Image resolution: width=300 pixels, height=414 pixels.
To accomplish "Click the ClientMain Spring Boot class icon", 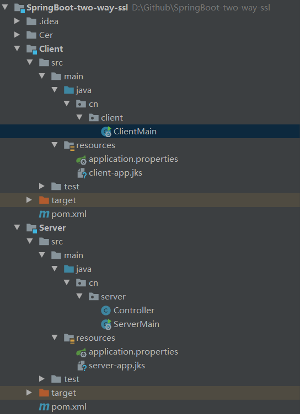I will click(106, 132).
